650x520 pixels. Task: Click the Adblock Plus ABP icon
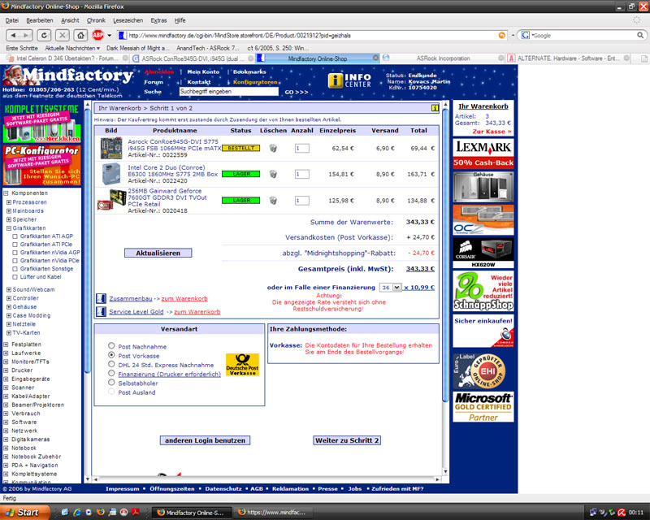pyautogui.click(x=98, y=35)
